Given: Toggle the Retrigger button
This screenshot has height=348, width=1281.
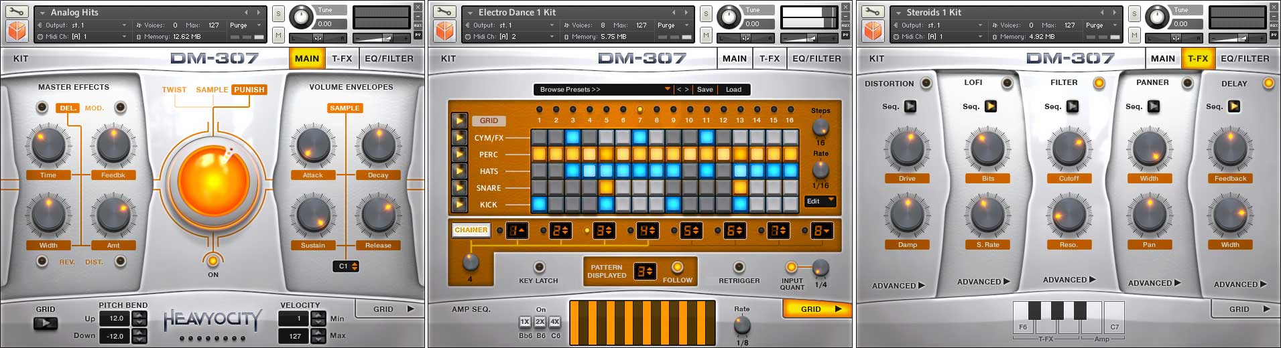Looking at the screenshot, I should (x=739, y=267).
